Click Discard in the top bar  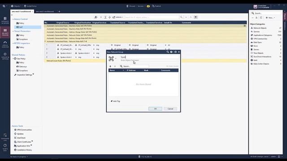click(130, 6)
